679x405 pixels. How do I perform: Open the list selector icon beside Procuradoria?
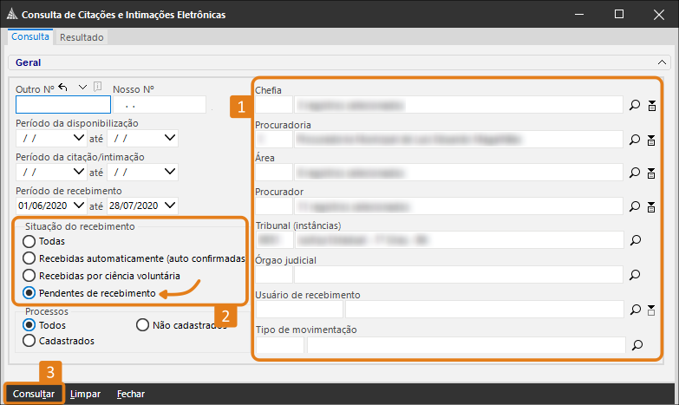click(x=651, y=139)
